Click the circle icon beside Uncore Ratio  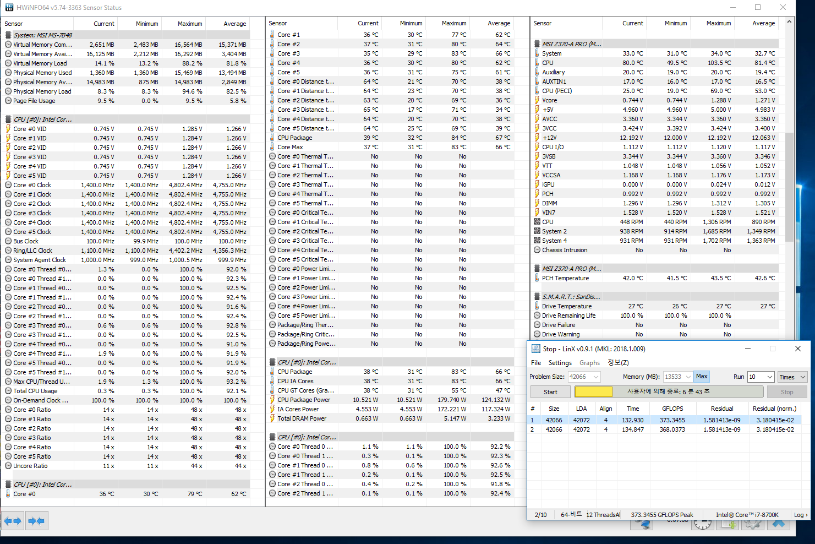[x=8, y=466]
